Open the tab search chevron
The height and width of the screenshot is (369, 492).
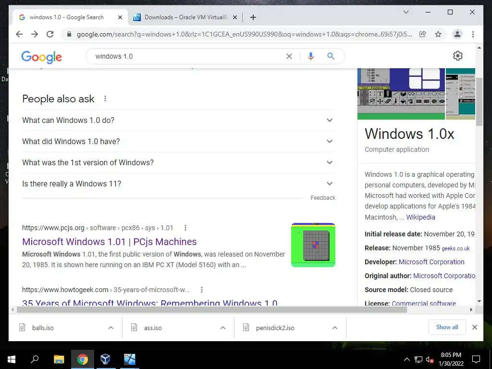[x=406, y=12]
